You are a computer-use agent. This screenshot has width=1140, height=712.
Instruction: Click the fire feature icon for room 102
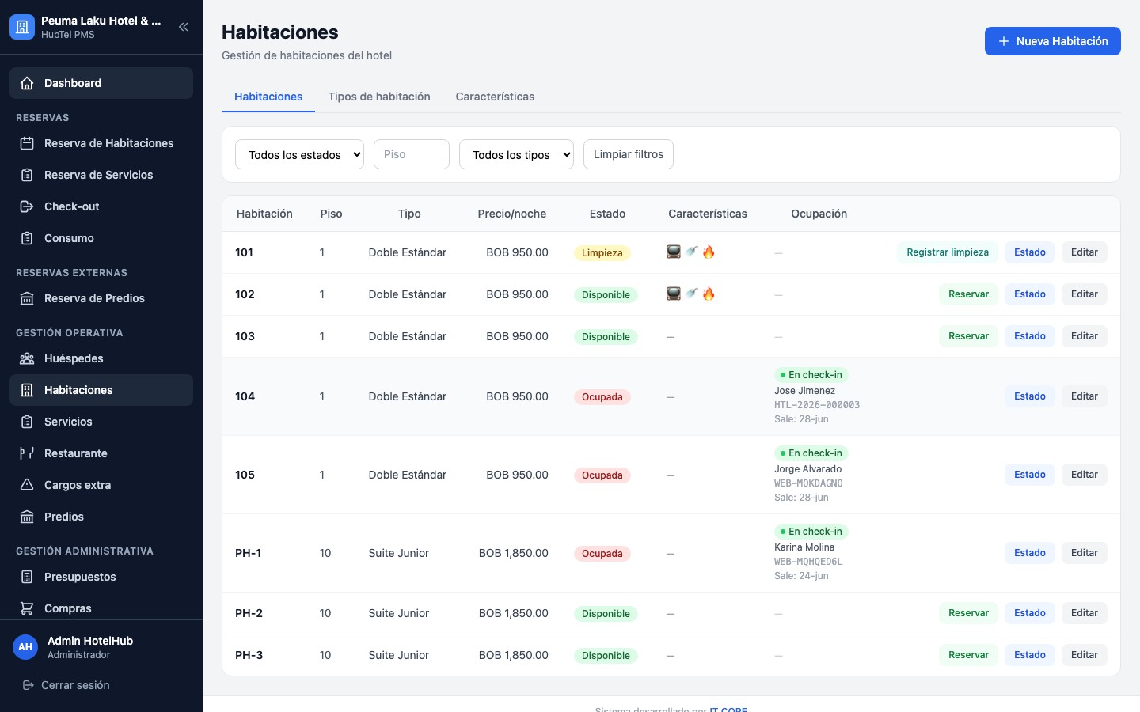(x=709, y=294)
